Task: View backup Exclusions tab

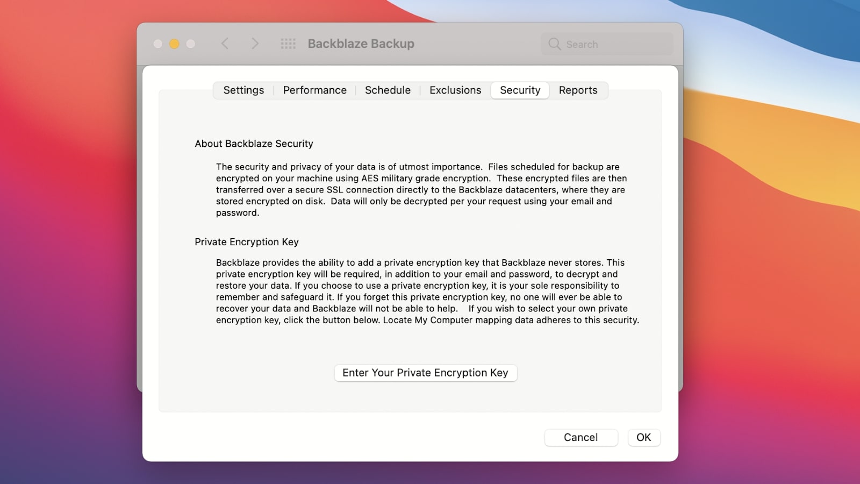Action: click(x=455, y=90)
